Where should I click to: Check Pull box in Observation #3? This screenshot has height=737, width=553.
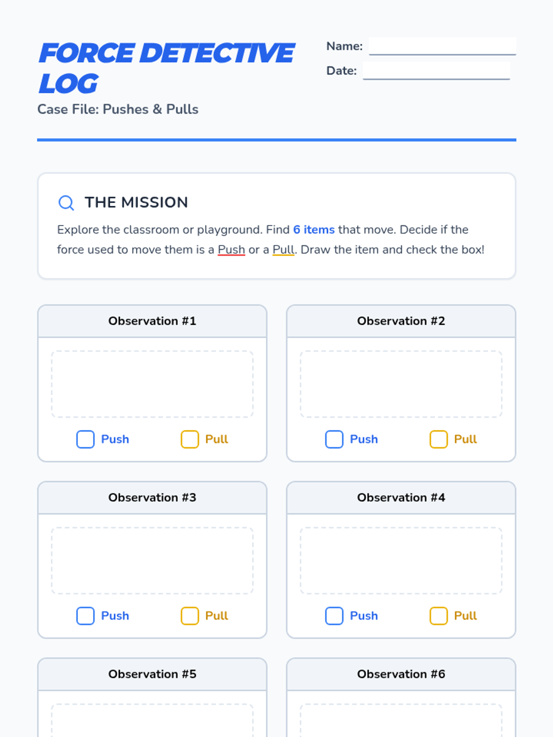189,616
